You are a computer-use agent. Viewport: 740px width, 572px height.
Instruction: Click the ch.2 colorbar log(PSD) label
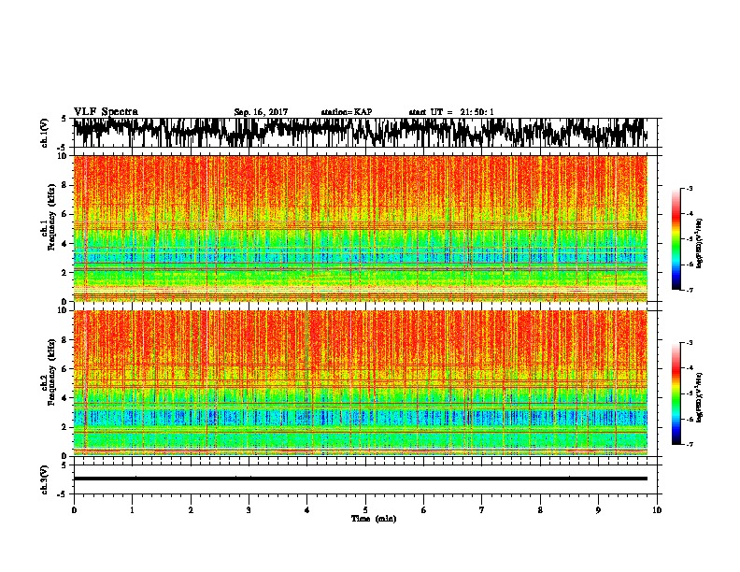coord(699,397)
